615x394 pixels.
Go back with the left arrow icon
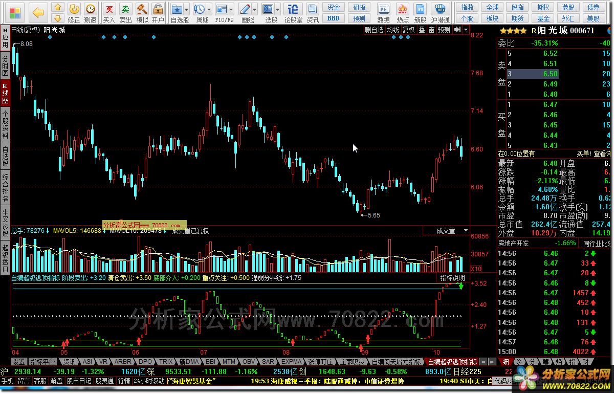pos(38,12)
